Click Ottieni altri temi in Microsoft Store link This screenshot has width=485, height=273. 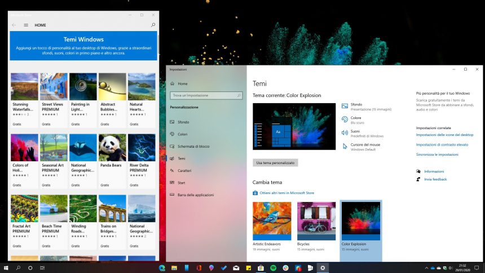286,193
